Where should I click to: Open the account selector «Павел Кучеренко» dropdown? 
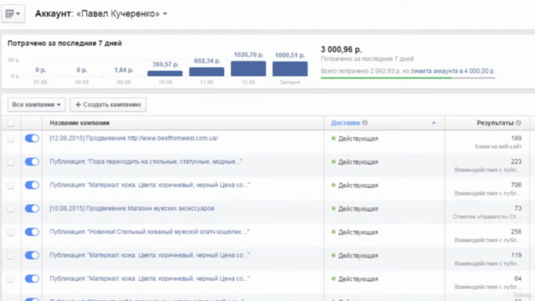click(122, 13)
